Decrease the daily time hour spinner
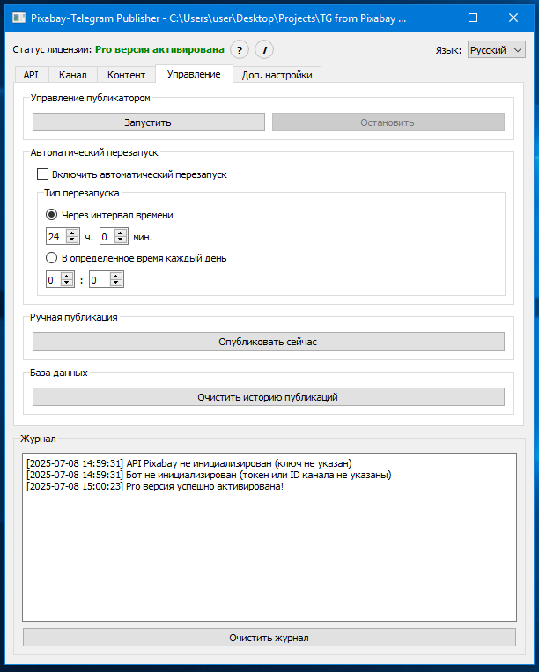 point(67,283)
